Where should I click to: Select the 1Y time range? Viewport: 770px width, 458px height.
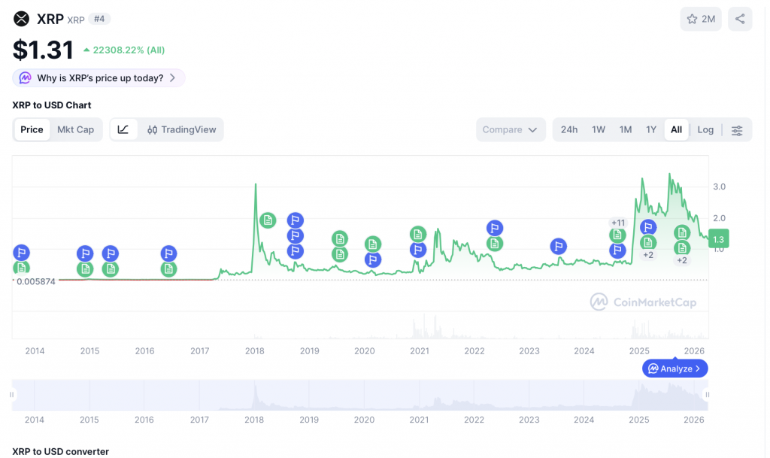tap(651, 129)
